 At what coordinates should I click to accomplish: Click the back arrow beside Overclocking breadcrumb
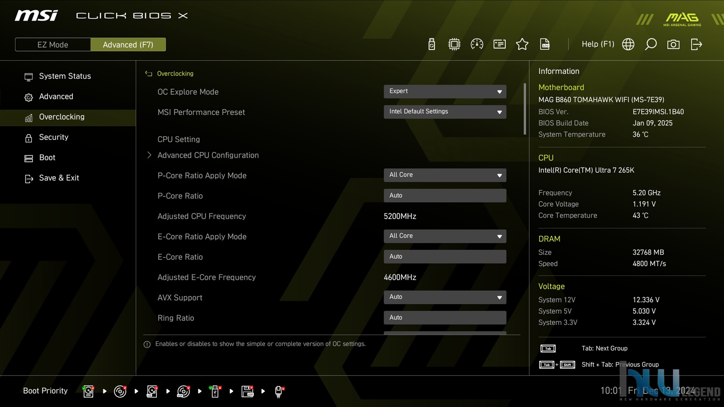(149, 74)
